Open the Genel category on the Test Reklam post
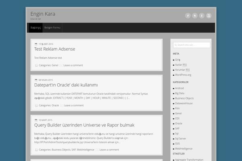Viewport: 242px width, 161px height. [x=55, y=65]
